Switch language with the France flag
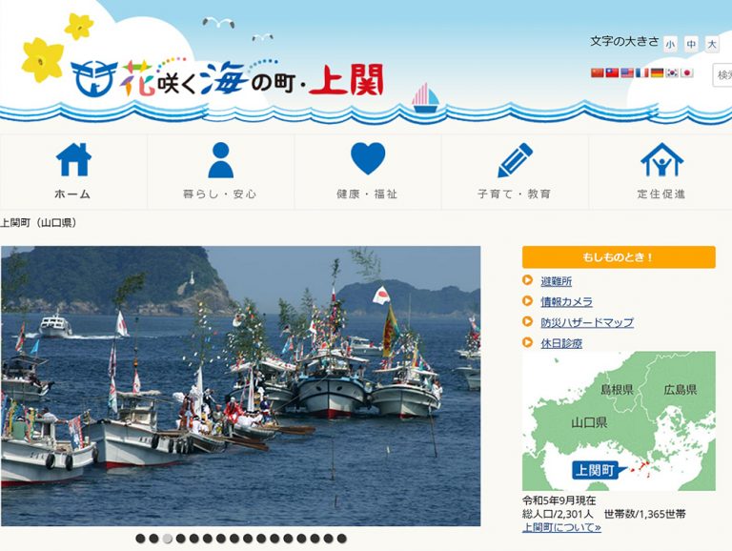 coord(641,72)
